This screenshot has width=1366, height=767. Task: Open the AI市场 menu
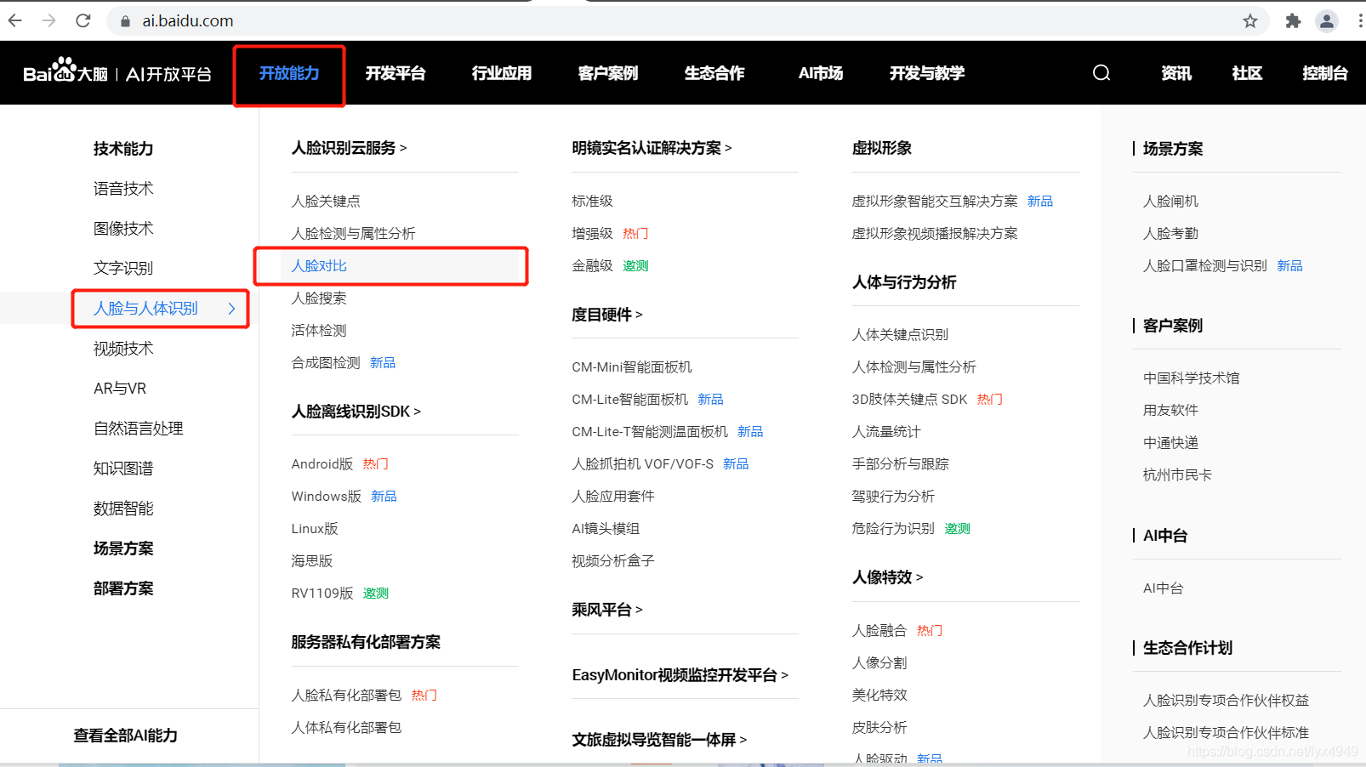(821, 73)
